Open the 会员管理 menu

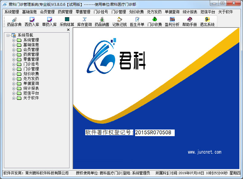point(47,12)
